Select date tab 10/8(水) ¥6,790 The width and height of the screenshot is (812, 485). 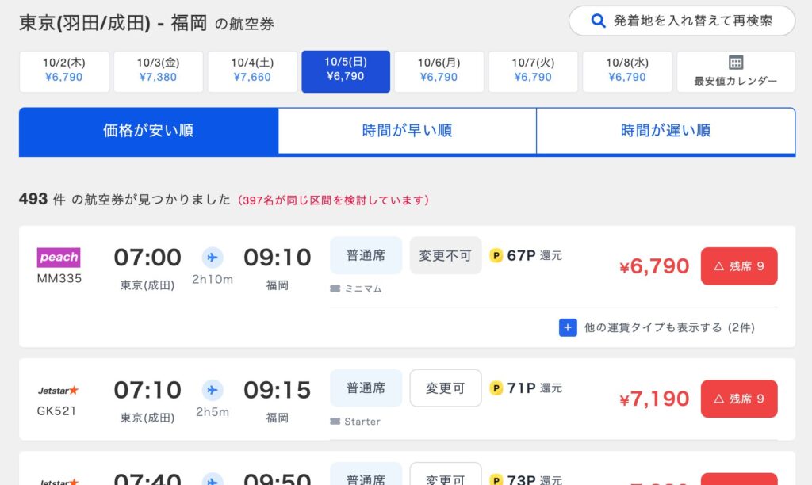pos(627,71)
